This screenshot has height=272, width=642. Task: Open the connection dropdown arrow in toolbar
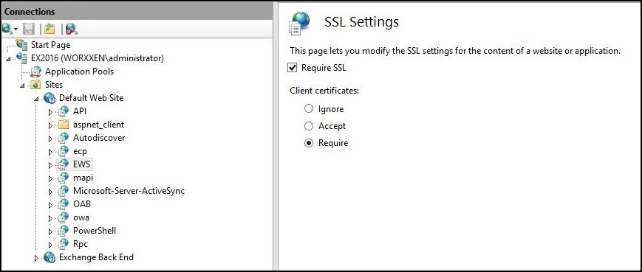(16, 29)
